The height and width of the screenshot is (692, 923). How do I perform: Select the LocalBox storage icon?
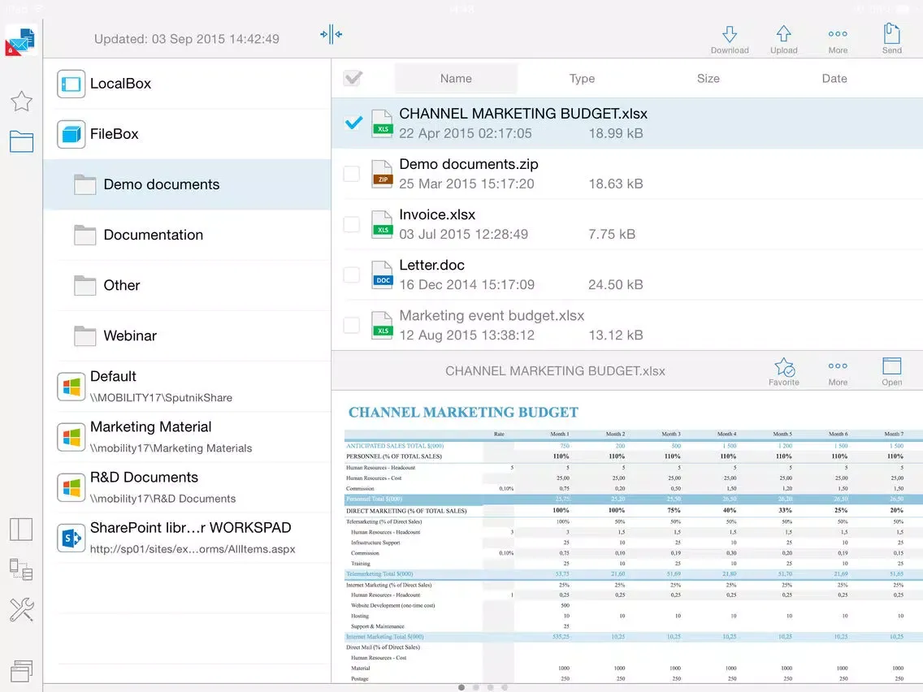click(x=71, y=84)
